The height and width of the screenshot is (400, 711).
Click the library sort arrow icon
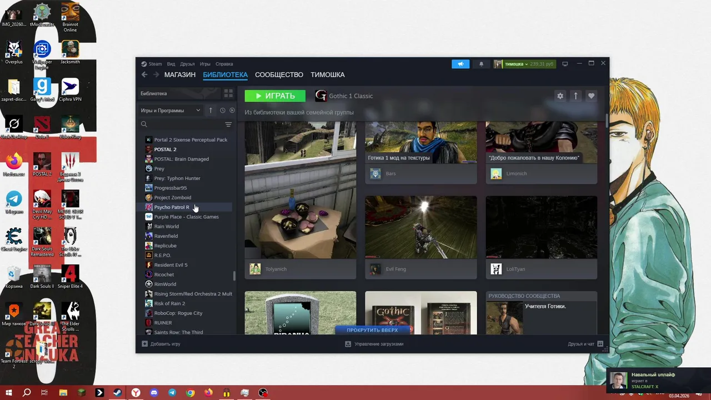click(211, 111)
